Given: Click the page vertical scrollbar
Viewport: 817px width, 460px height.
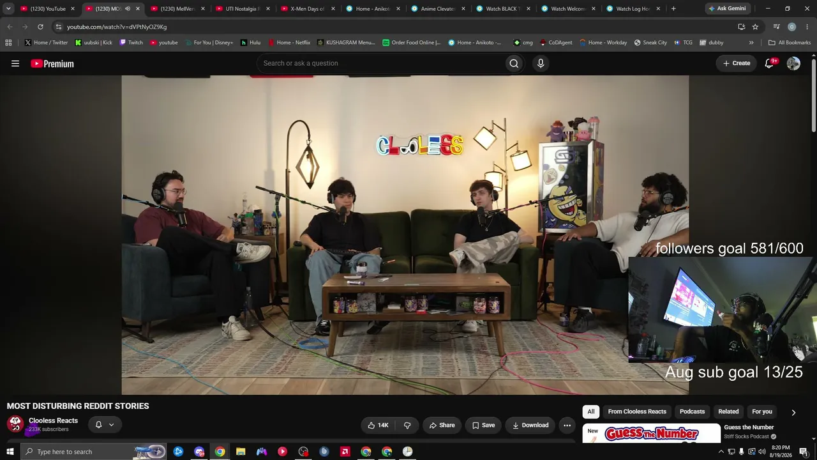Looking at the screenshot, I should (x=814, y=96).
